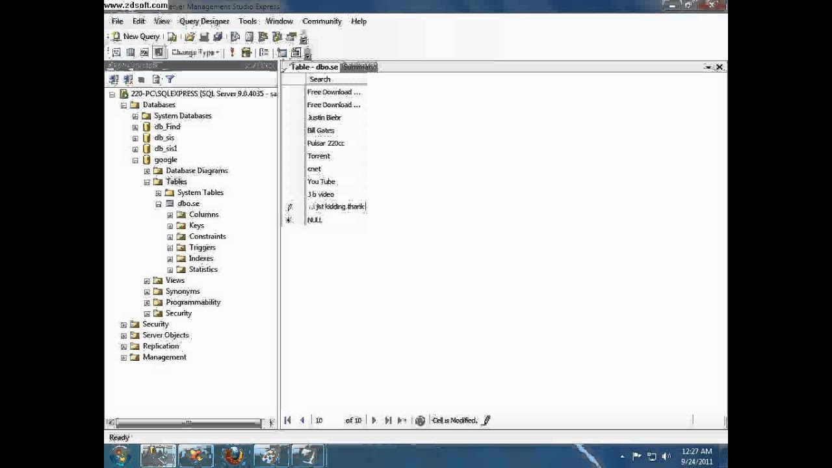The image size is (832, 468).
Task: Show hidden system tray icons
Action: [622, 456]
